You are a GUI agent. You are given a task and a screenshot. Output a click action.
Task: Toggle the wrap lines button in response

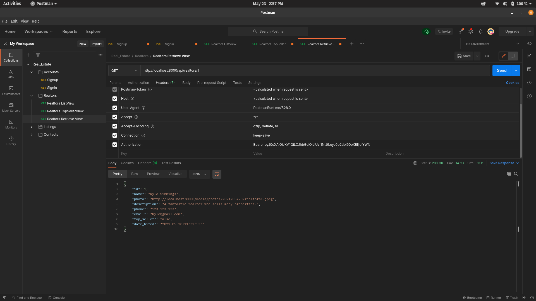(217, 174)
